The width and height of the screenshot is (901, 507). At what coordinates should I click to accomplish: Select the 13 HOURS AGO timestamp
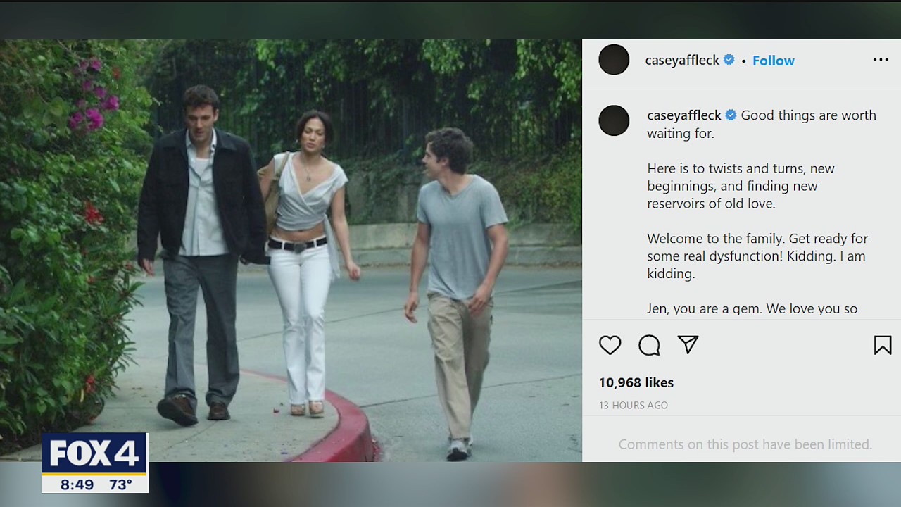click(633, 405)
